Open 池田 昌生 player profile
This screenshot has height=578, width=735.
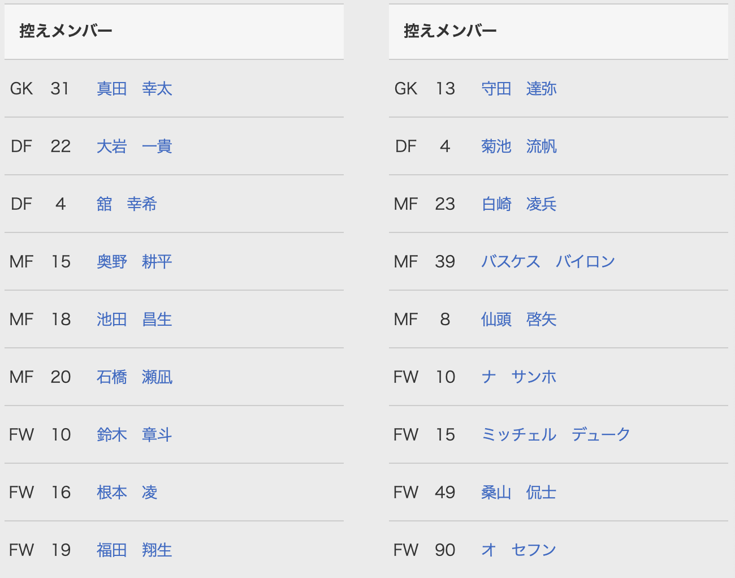point(135,320)
